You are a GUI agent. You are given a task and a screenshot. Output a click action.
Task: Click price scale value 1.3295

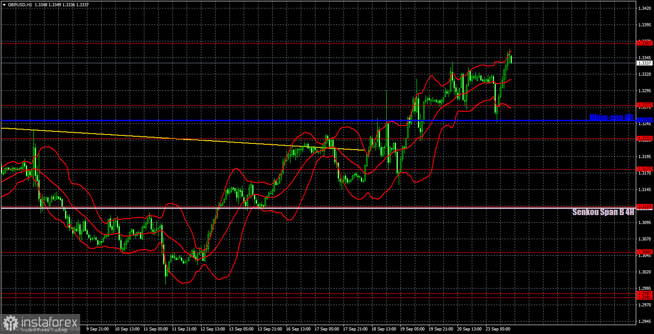tap(645, 91)
